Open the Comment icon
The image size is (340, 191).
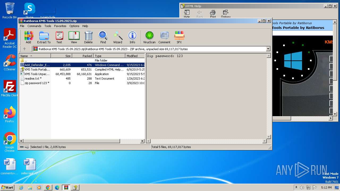click(x=164, y=37)
